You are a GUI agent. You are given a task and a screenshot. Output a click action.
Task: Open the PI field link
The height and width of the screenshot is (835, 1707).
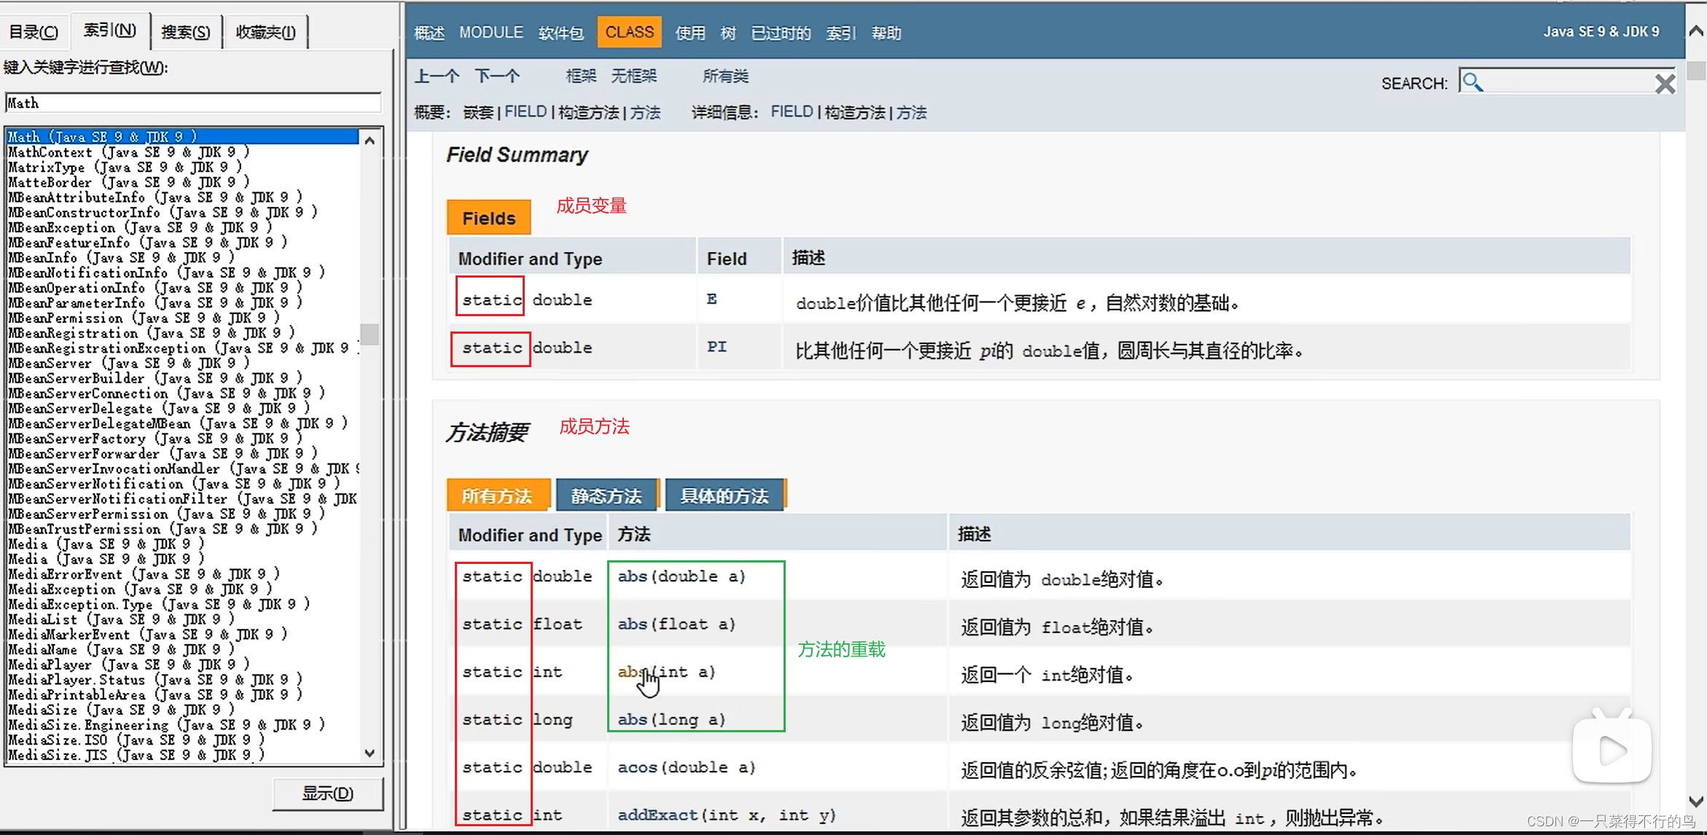coord(716,347)
